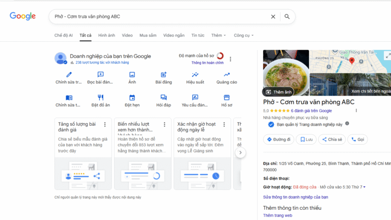Expand opening hours dropdown arrow
Screen dimensions: 391x220
(x=365, y=187)
